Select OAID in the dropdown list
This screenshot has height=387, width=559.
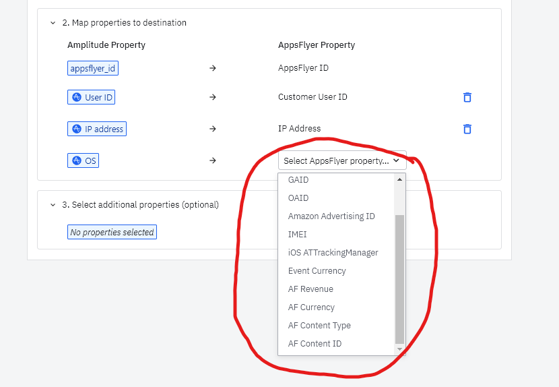click(298, 198)
